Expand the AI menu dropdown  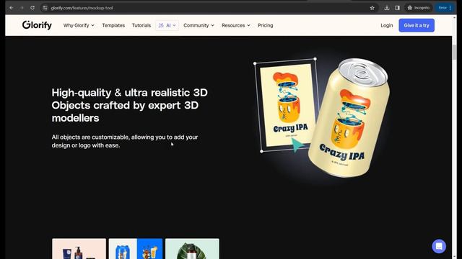pyautogui.click(x=167, y=26)
